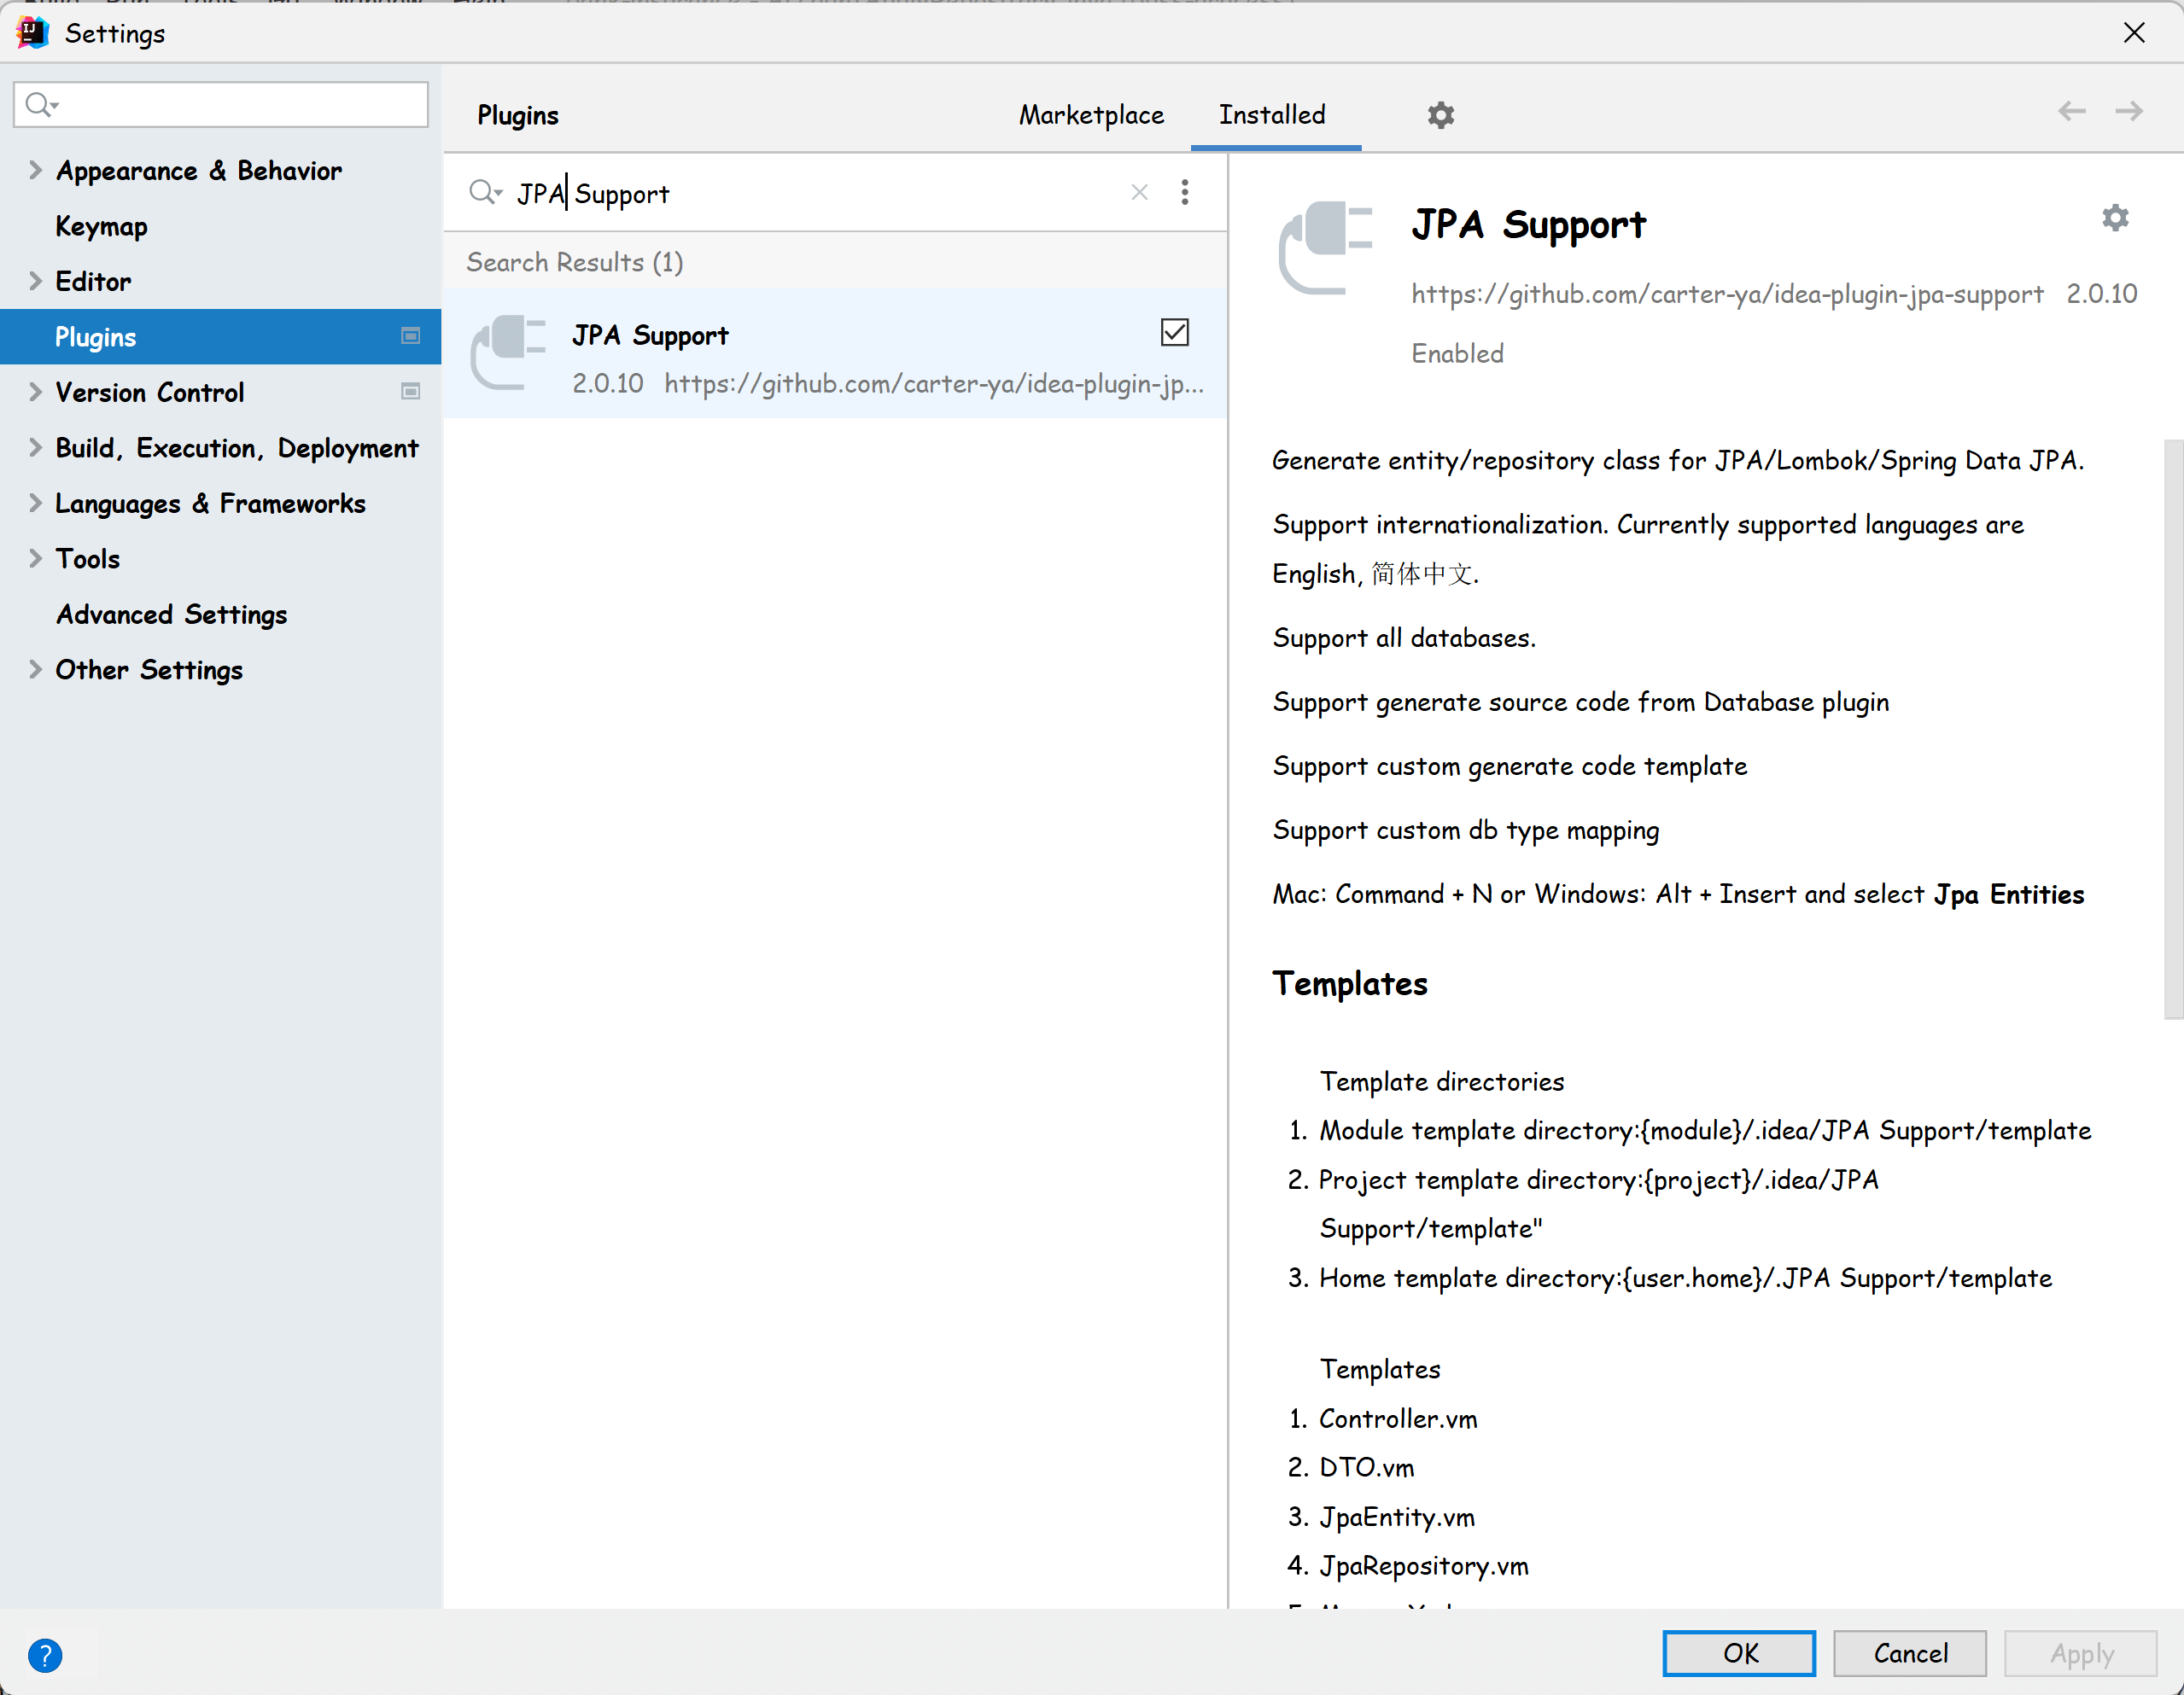Image resolution: width=2184 pixels, height=1695 pixels.
Task: Click the description panel vertical scrollbar
Action: pyautogui.click(x=2172, y=730)
